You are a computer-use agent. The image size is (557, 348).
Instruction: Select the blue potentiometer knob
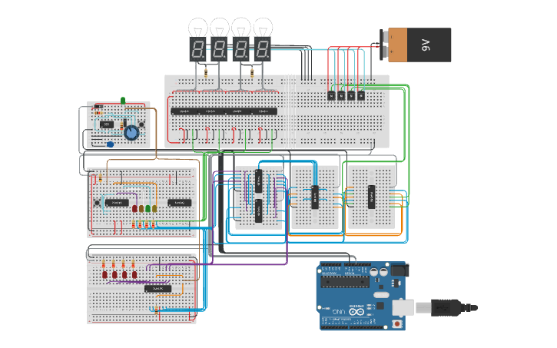pyautogui.click(x=131, y=133)
